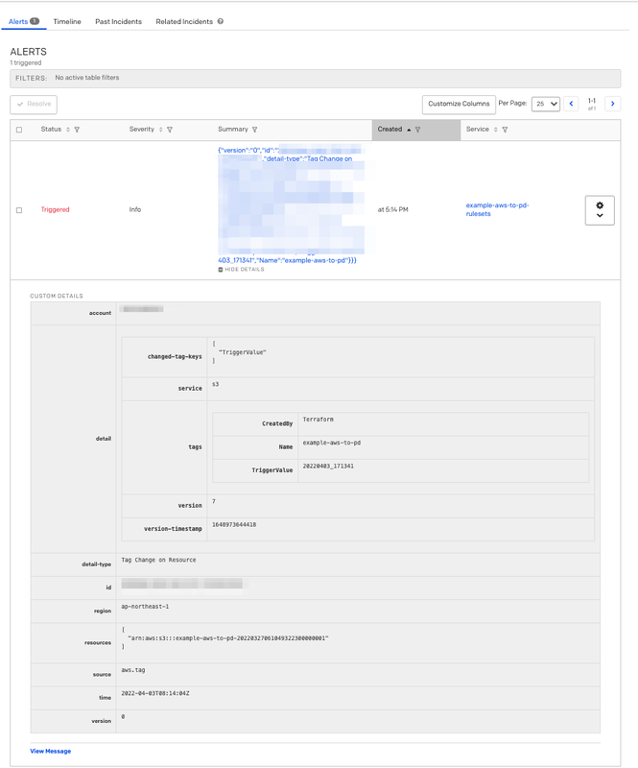The width and height of the screenshot is (638, 768).
Task: Click the Name tag value example-aws-to-pd
Action: [x=332, y=443]
